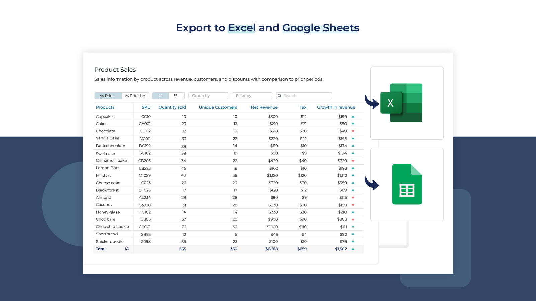Select the vs Prior comparison option
The height and width of the screenshot is (301, 536).
pos(108,96)
